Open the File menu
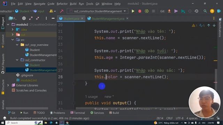223x125 pixels. click(13, 4)
